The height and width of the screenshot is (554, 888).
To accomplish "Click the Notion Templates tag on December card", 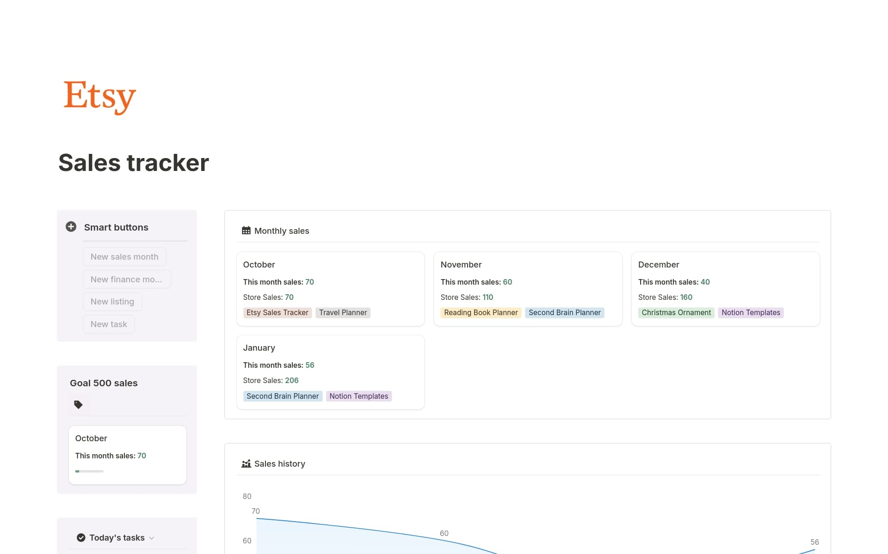I will [751, 312].
